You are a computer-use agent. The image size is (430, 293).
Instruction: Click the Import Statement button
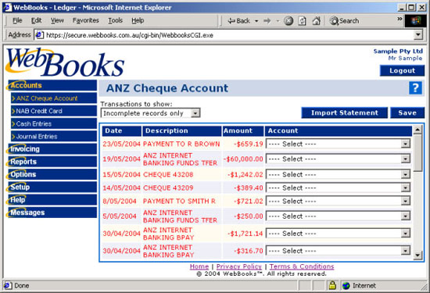[x=345, y=113]
